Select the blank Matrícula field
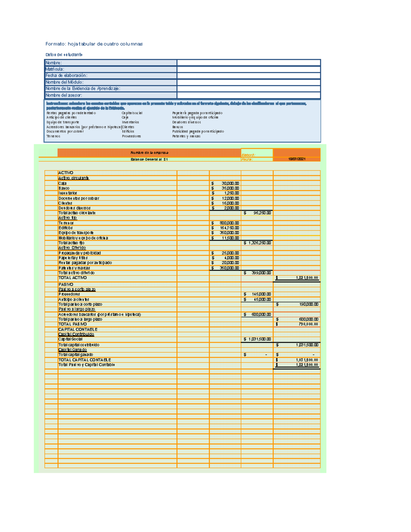 point(248,69)
